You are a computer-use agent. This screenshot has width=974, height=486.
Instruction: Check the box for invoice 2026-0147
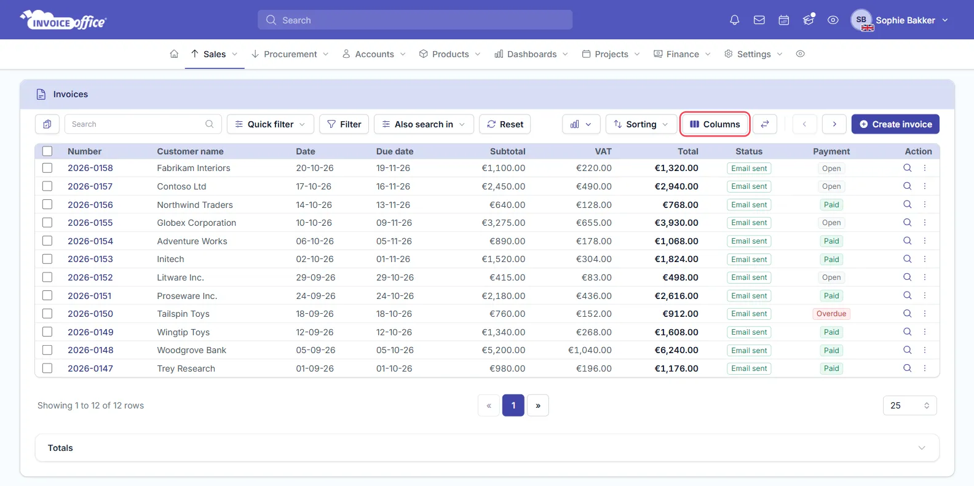47,368
